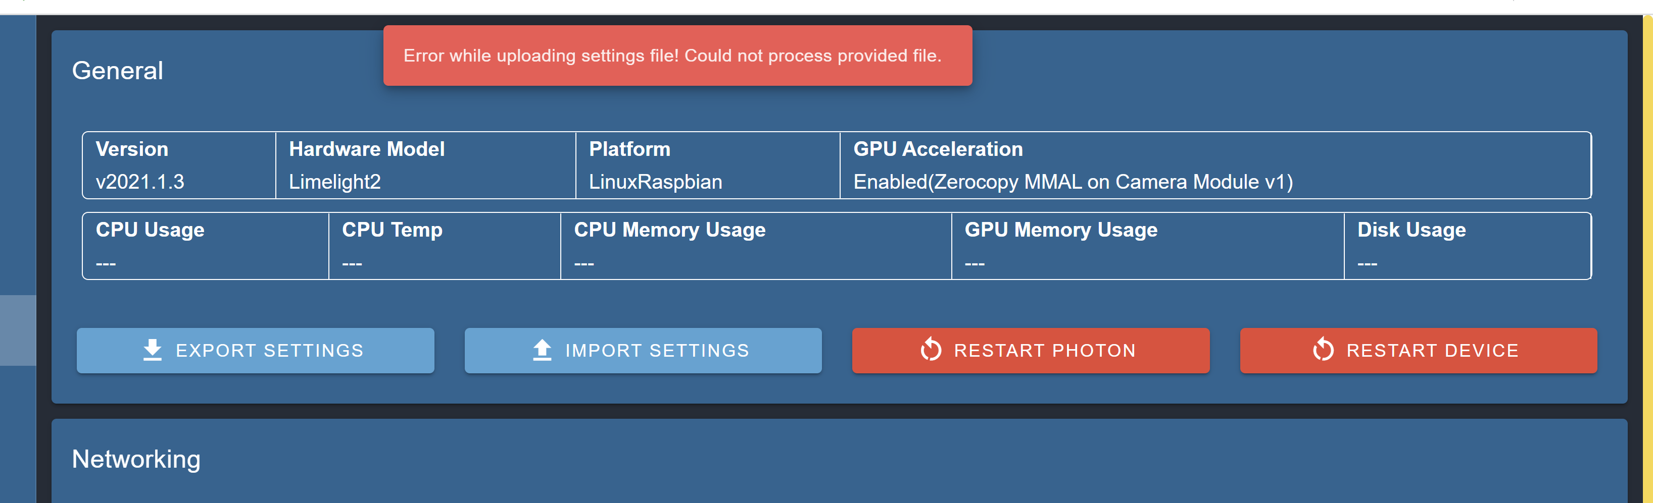Select the Version value v2021.1.3
The width and height of the screenshot is (1653, 503).
point(139,181)
